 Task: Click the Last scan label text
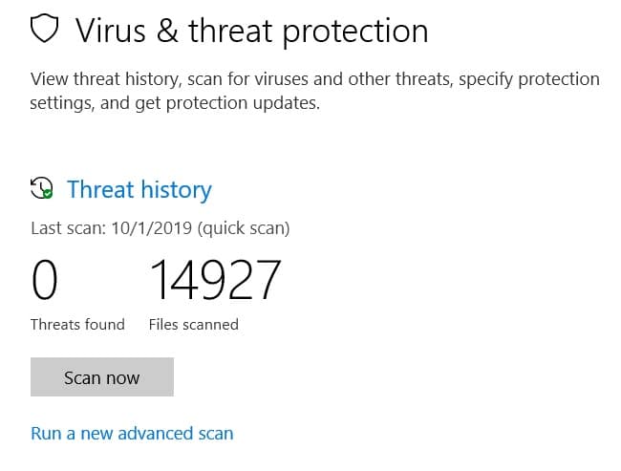pyautogui.click(x=68, y=228)
